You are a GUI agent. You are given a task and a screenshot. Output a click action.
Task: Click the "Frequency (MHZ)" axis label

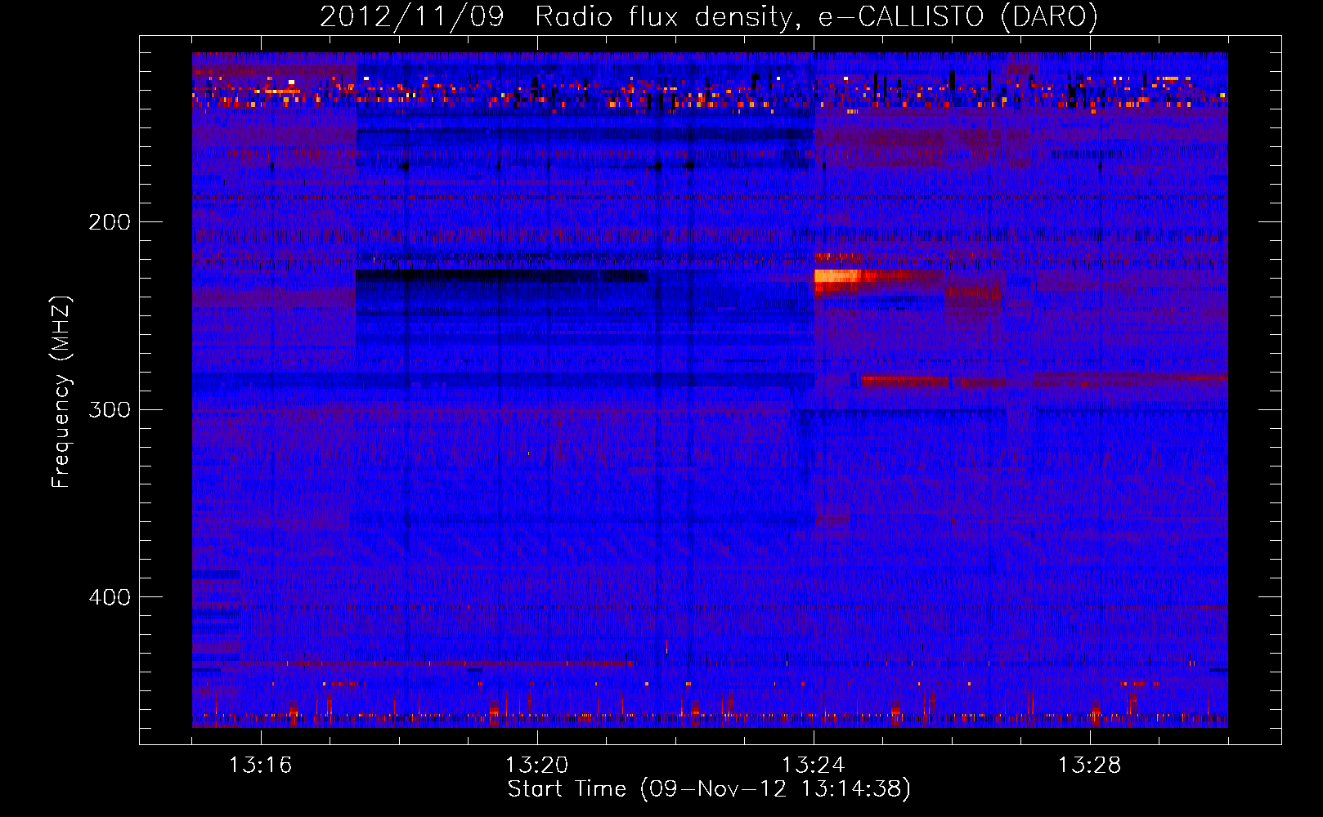point(61,392)
